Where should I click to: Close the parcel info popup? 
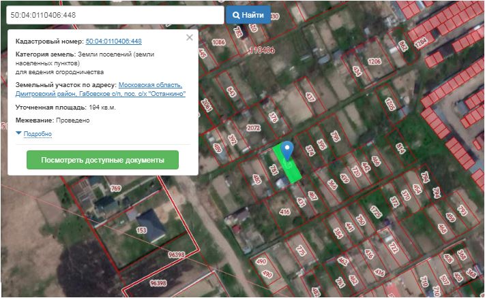[x=190, y=37]
